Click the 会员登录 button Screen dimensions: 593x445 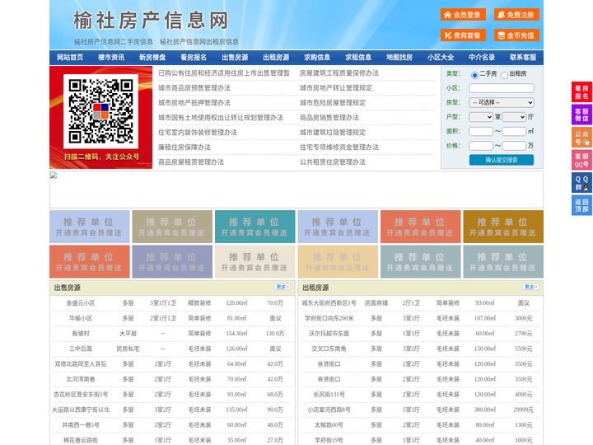463,15
